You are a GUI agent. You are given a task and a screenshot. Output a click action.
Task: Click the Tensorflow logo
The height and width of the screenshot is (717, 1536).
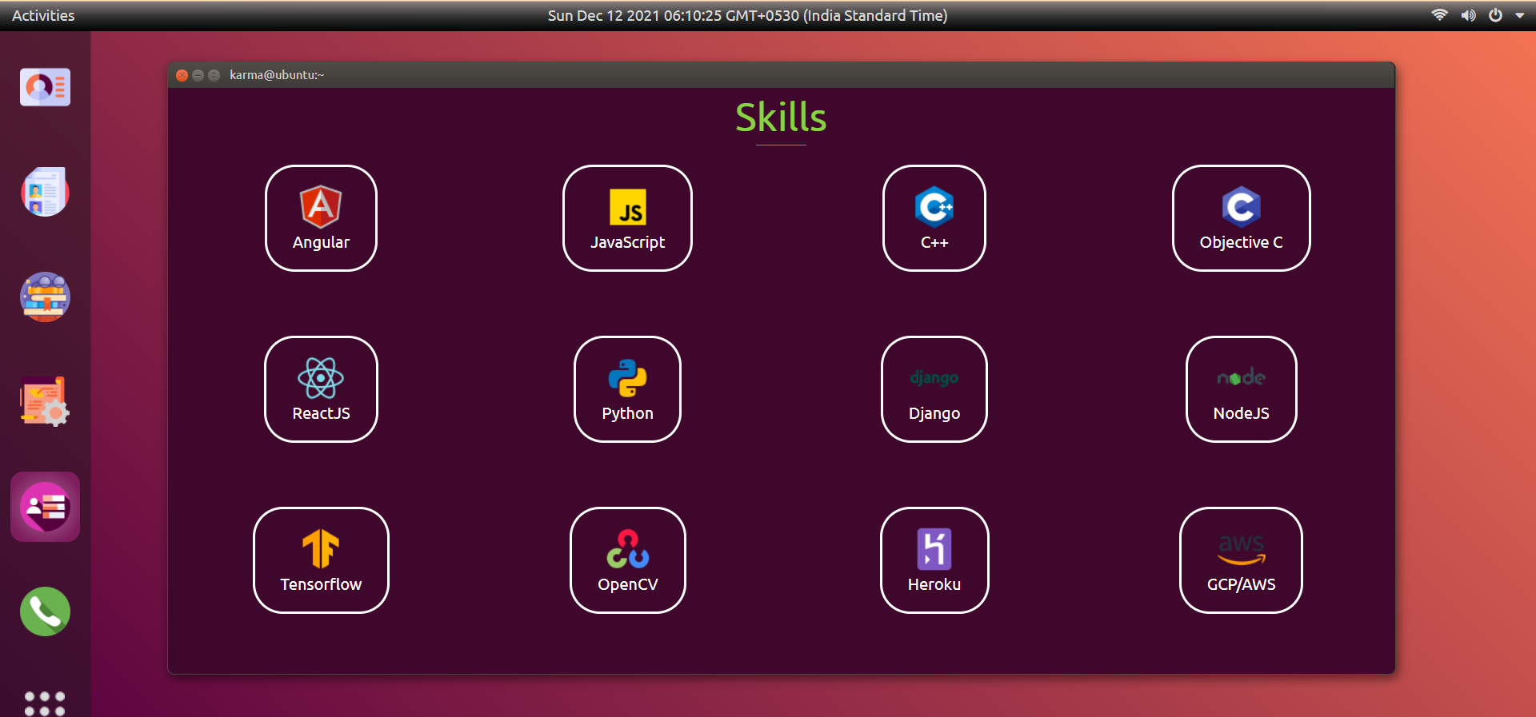tap(321, 548)
